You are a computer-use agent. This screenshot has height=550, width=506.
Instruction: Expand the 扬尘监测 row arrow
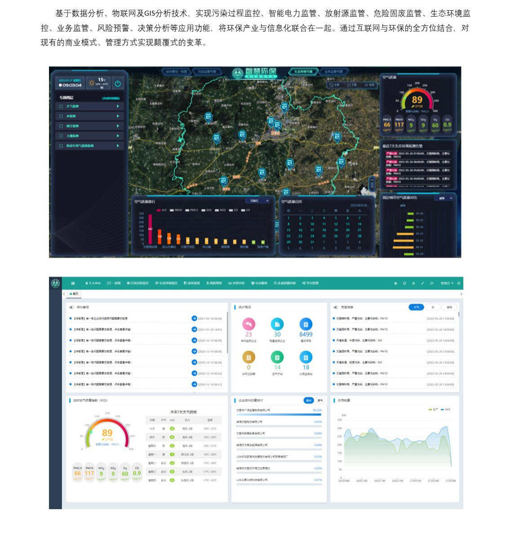118,126
